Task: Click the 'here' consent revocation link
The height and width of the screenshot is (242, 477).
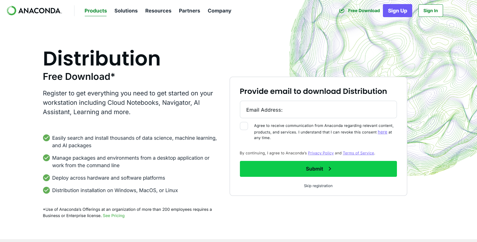Action: [x=382, y=132]
